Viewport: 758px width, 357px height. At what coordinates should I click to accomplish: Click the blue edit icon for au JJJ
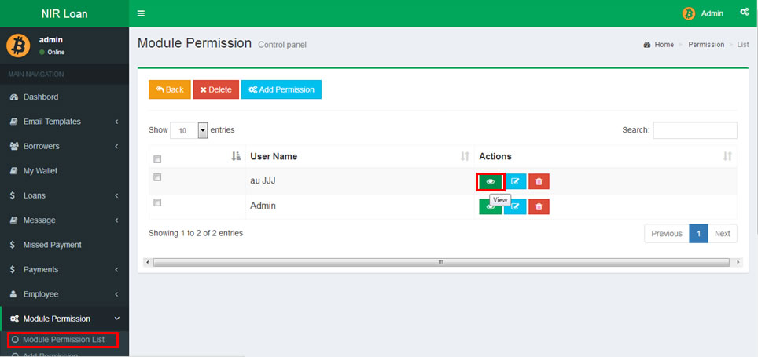point(515,181)
